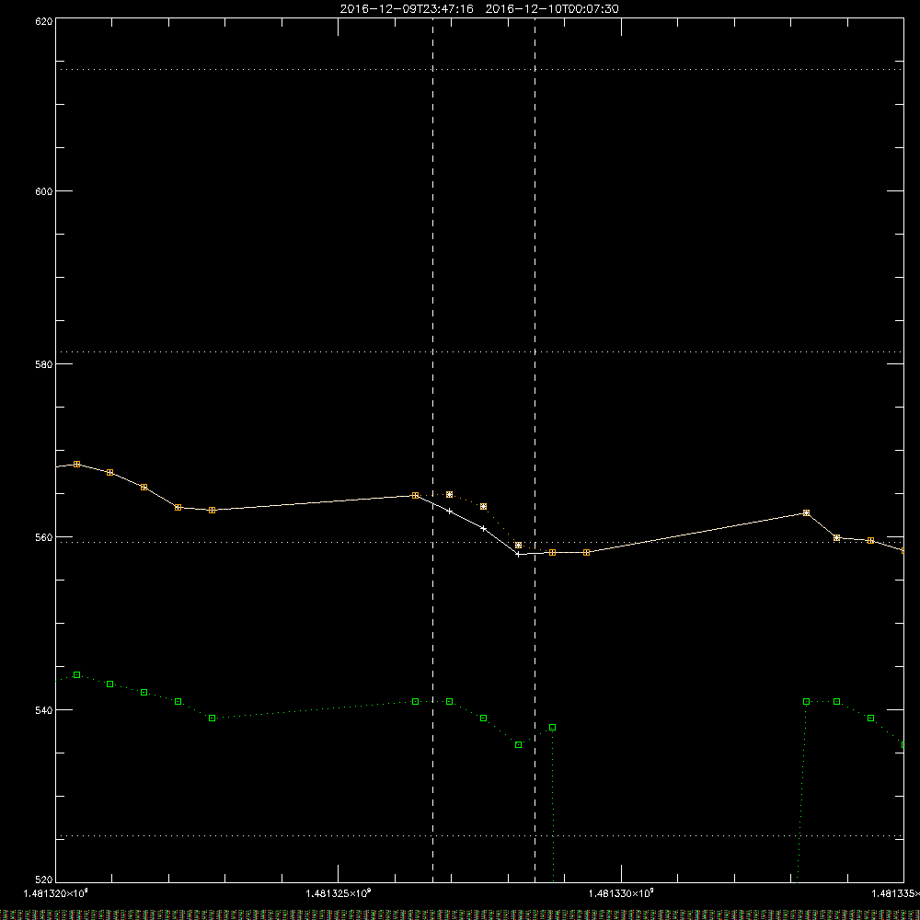The height and width of the screenshot is (920, 920).
Task: Select the 600 y-axis label
Action: pos(44,191)
